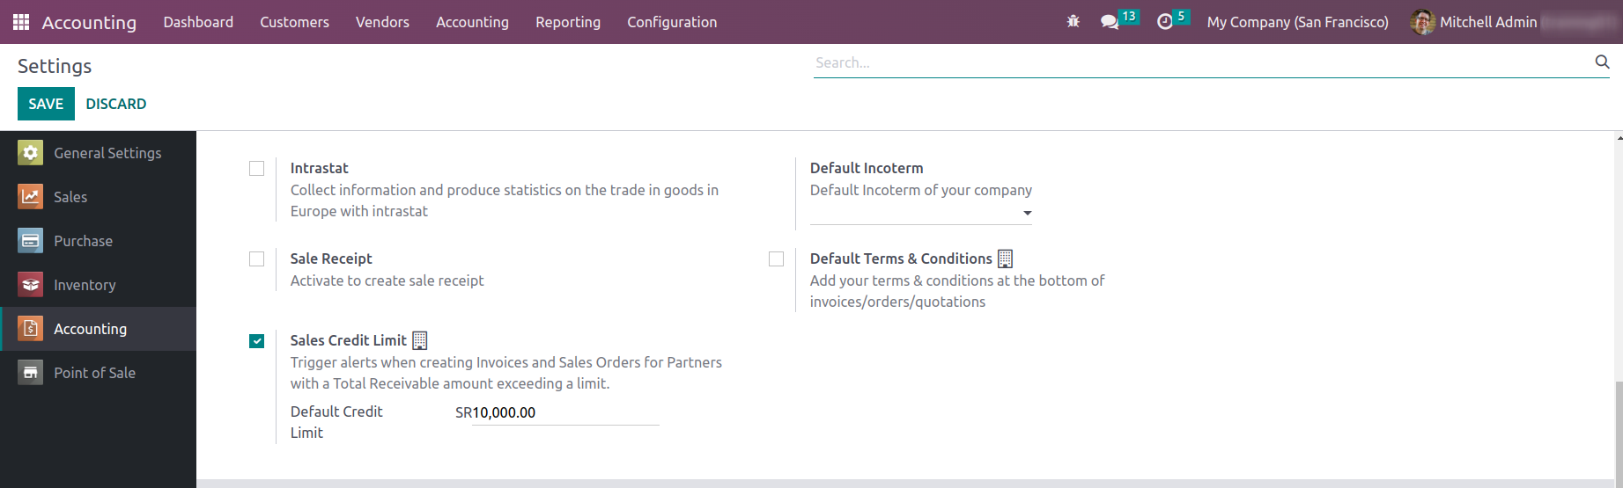
Task: Click the Sales Credit Limit heading text
Action: pyautogui.click(x=349, y=340)
